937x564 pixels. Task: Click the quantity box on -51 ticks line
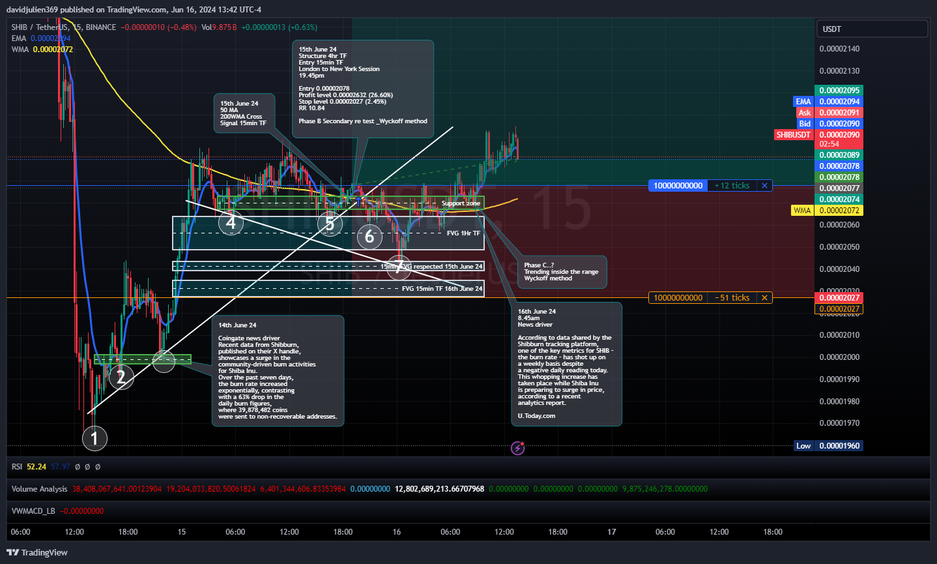pyautogui.click(x=678, y=298)
